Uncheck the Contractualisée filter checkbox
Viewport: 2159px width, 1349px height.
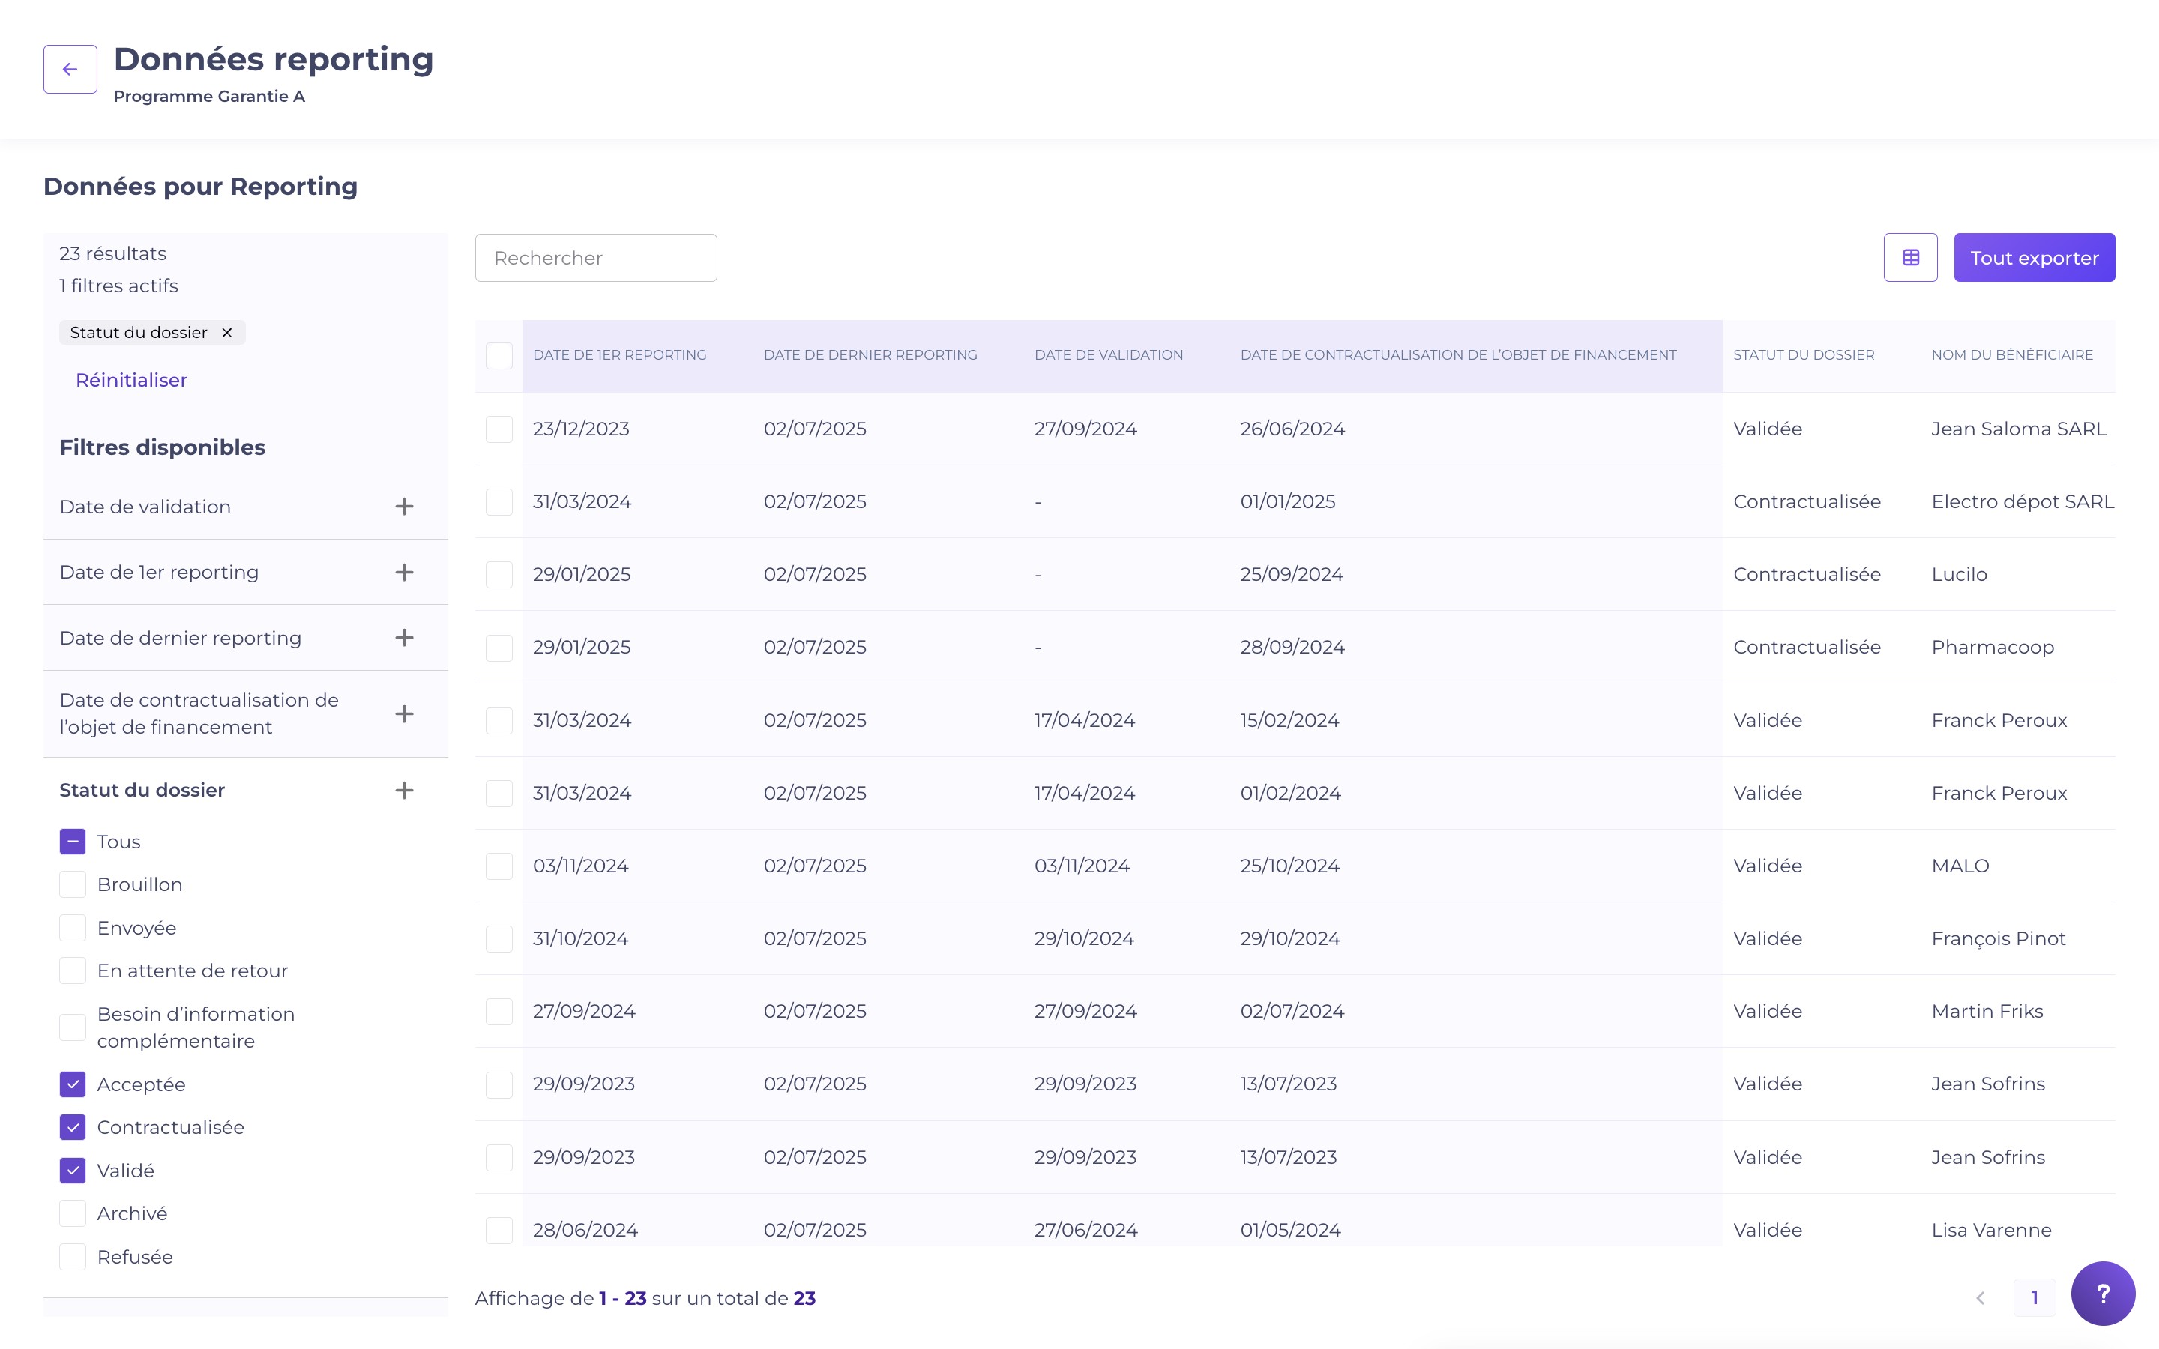pos(72,1128)
